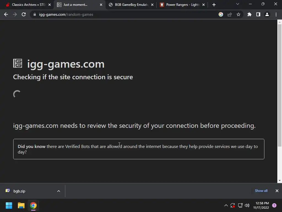
Task: View site information lock icon
Action: pos(35,14)
